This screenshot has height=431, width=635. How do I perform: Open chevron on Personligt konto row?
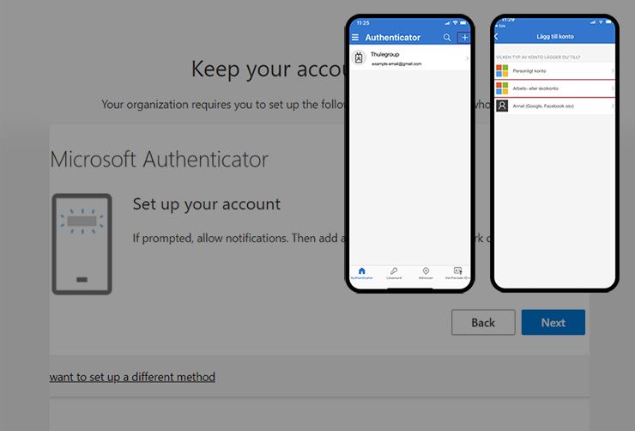[x=613, y=71]
